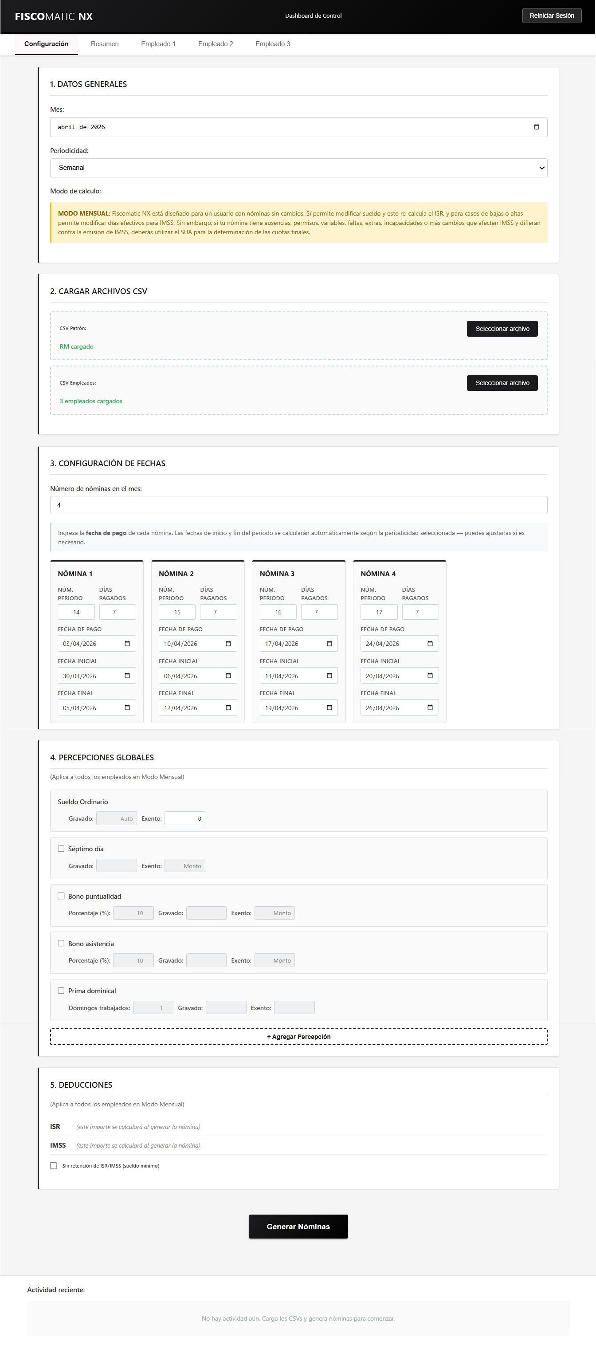Open calendar icon for Nómina 4 Fecha de pago
This screenshot has width=596, height=1349.
point(430,644)
